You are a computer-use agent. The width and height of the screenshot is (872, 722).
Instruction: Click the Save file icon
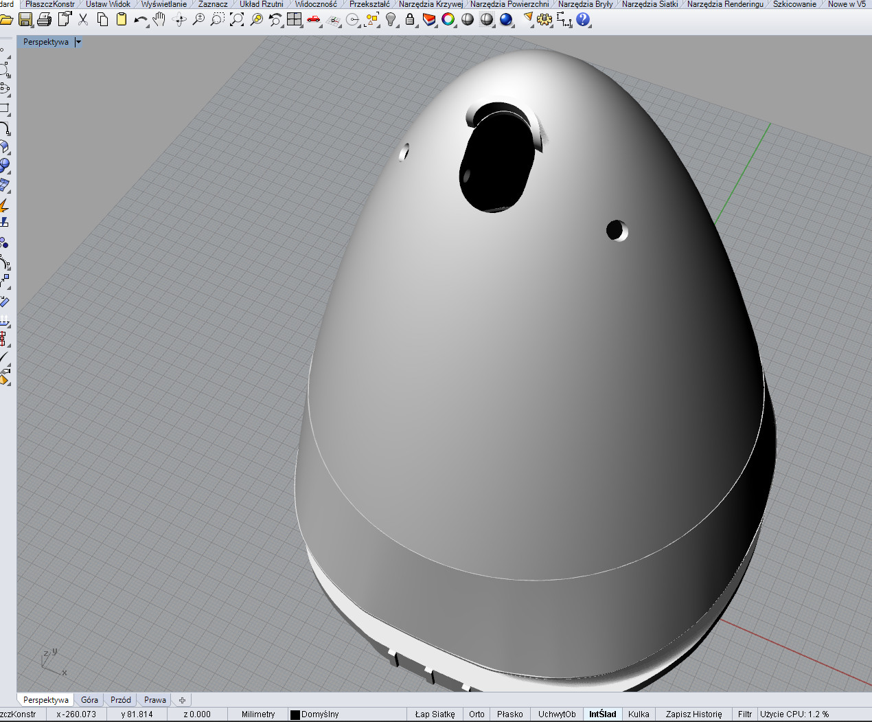(25, 20)
